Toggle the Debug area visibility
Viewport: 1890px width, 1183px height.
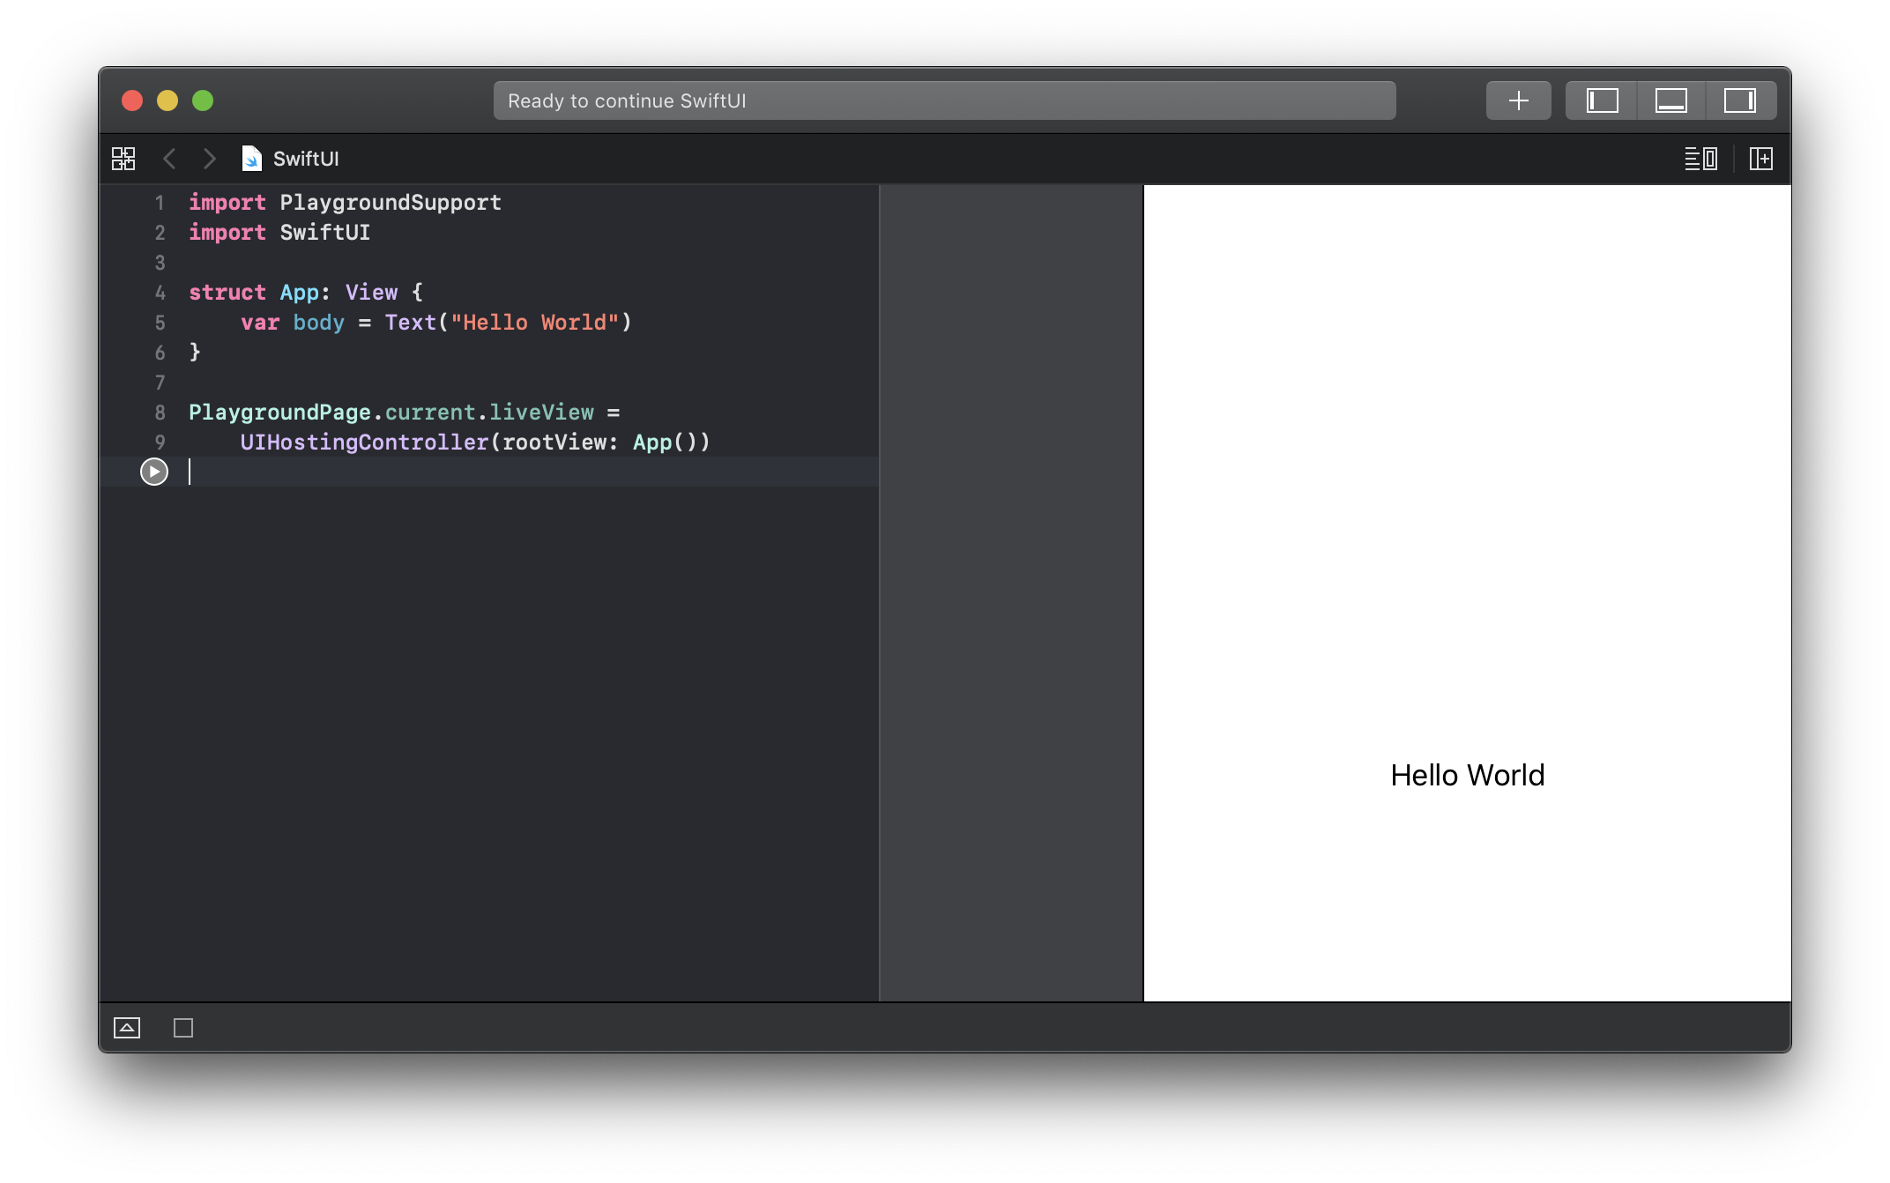point(1671,100)
